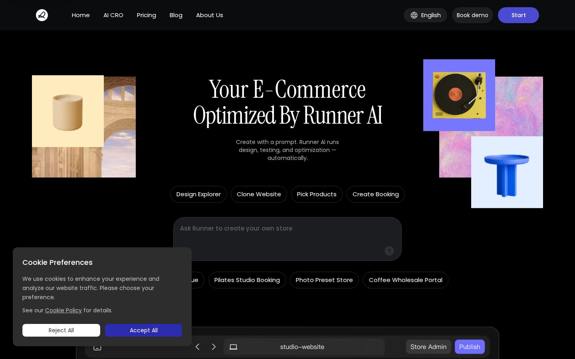Click the Start button

pos(518,15)
